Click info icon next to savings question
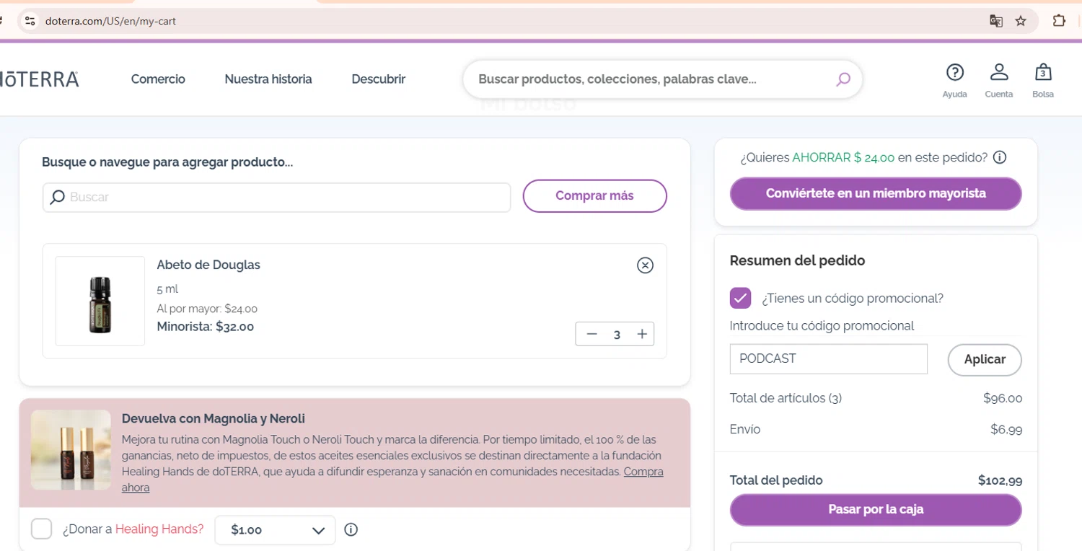Screen dimensions: 1082x551 [1000, 157]
